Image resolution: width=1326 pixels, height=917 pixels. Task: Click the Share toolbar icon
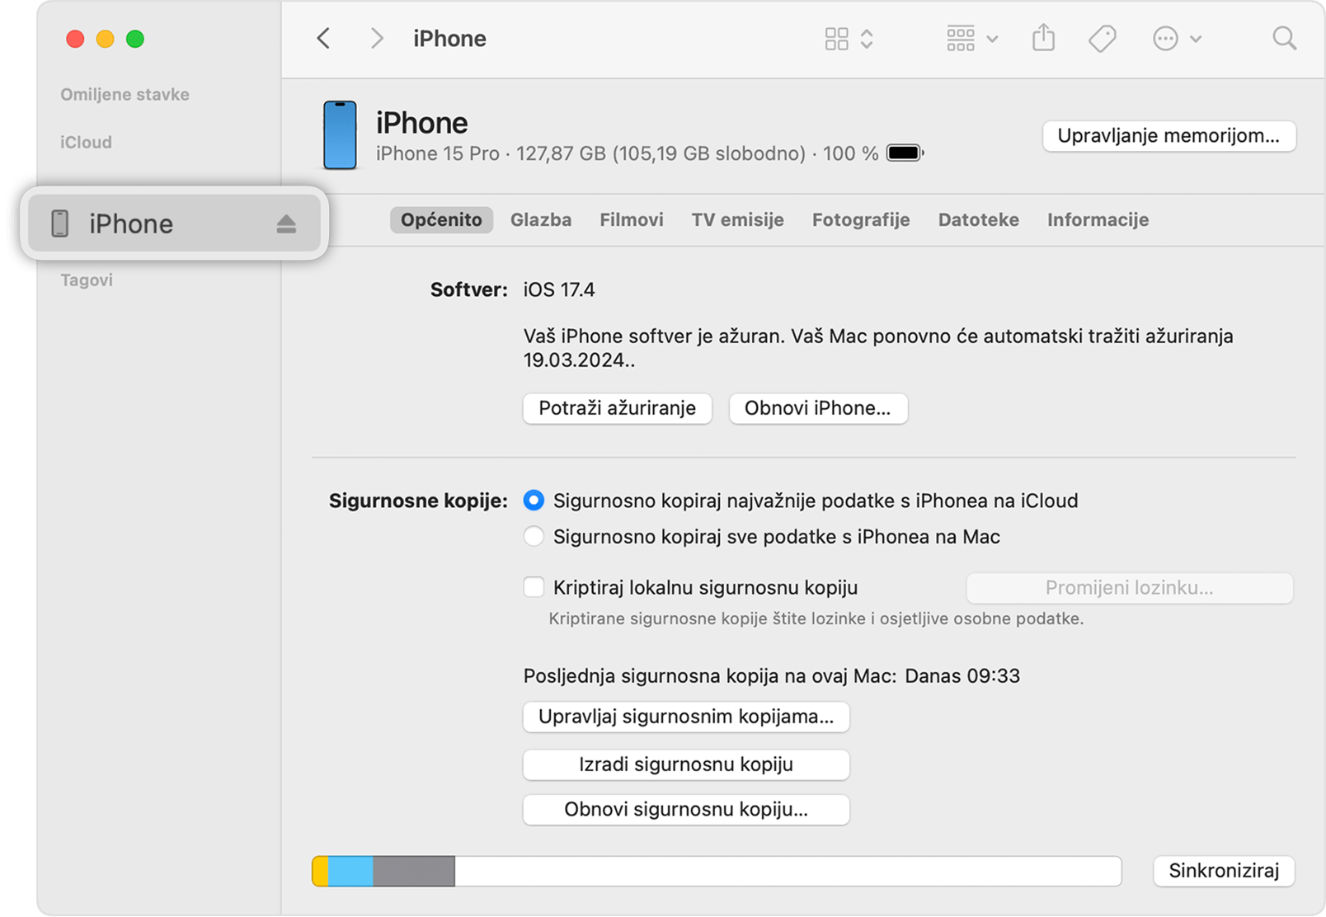[1044, 38]
